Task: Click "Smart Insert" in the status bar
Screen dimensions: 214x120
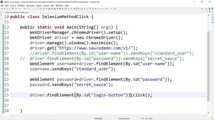Action: (124, 119)
